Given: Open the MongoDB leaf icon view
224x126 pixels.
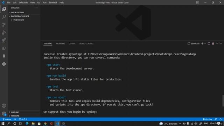Looking at the screenshot, I should (4, 56).
